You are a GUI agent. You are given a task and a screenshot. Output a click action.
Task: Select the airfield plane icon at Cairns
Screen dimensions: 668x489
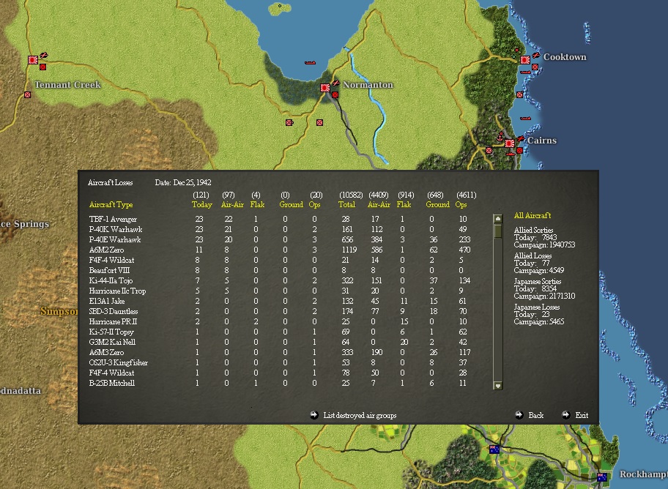[x=520, y=138]
